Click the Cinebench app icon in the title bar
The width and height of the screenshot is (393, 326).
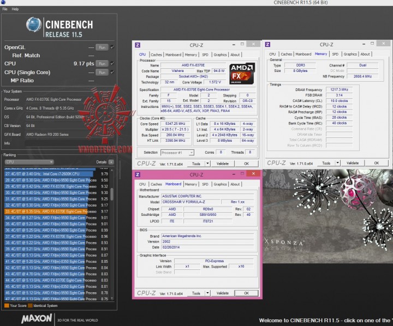[x=3, y=3]
